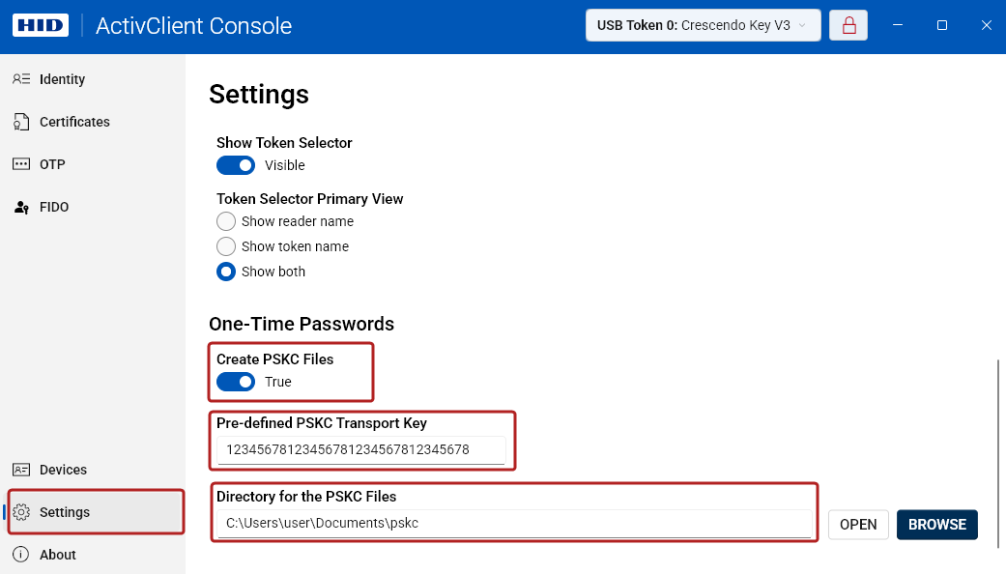The height and width of the screenshot is (574, 1006).
Task: Open the PSKC files directory with OPEN
Action: 858,525
